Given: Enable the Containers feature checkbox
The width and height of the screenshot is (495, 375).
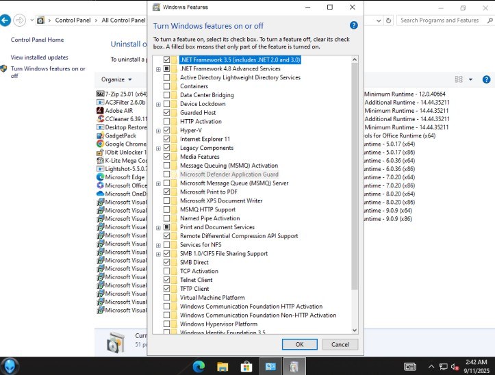Looking at the screenshot, I should coord(166,86).
